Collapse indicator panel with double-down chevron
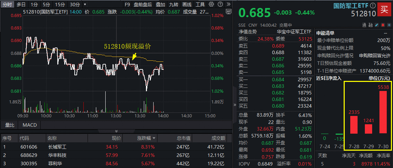 pyautogui.click(x=116, y=131)
